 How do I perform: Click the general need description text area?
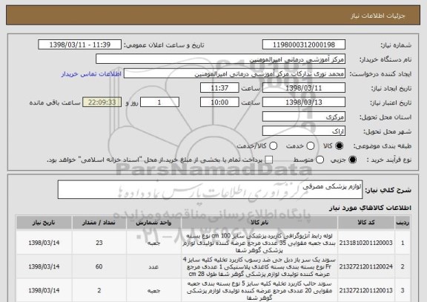(210, 189)
